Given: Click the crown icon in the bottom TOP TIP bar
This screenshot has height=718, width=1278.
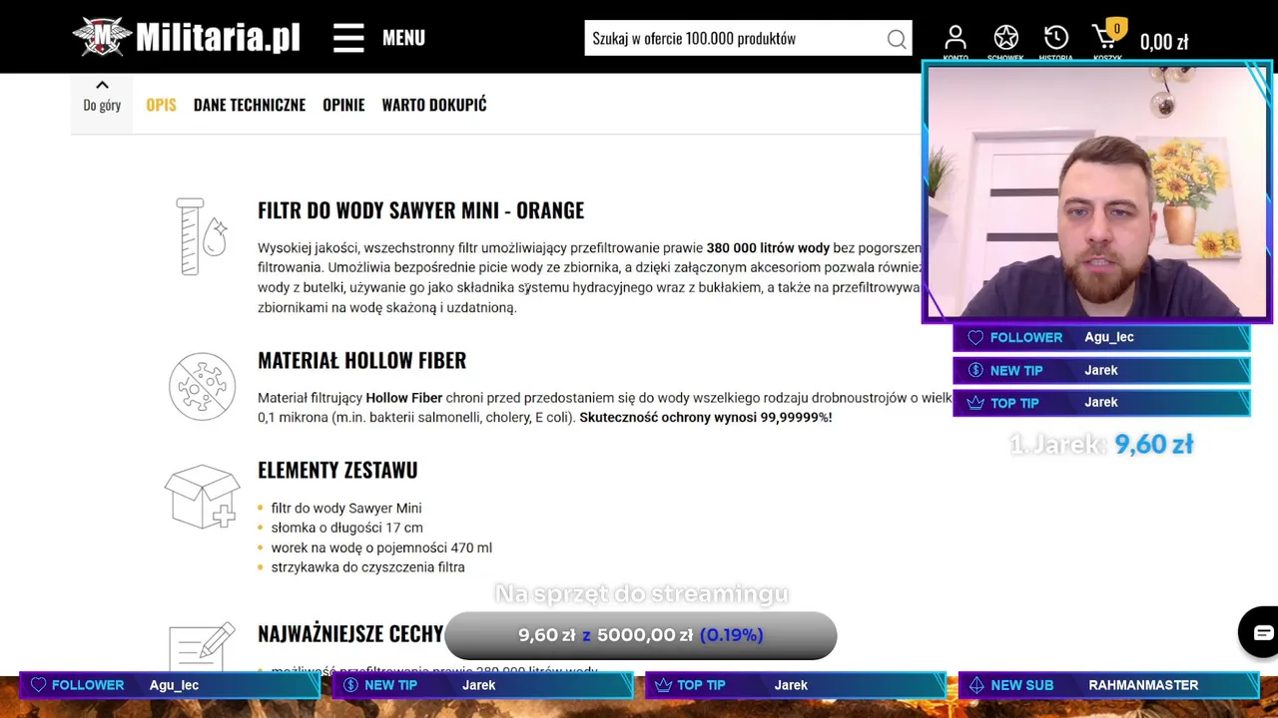Looking at the screenshot, I should [x=663, y=685].
